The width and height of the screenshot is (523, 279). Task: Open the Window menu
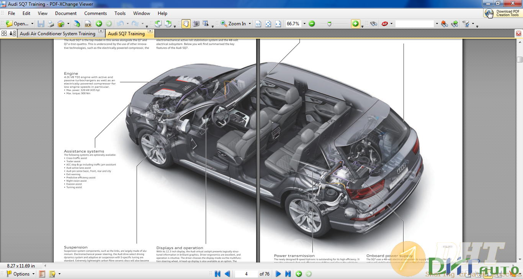(x=142, y=13)
